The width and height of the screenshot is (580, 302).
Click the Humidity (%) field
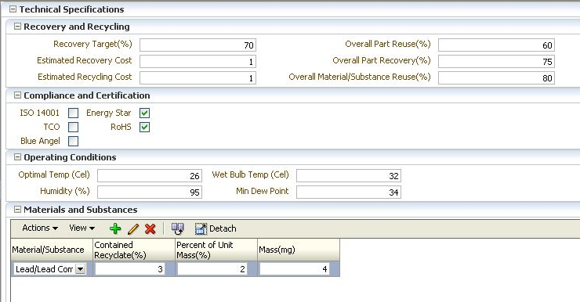tap(150, 192)
